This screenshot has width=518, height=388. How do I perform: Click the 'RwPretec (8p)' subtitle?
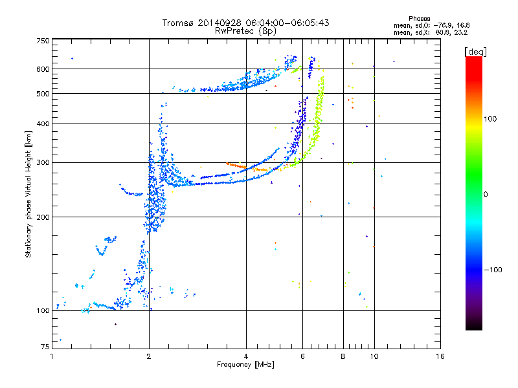click(245, 31)
